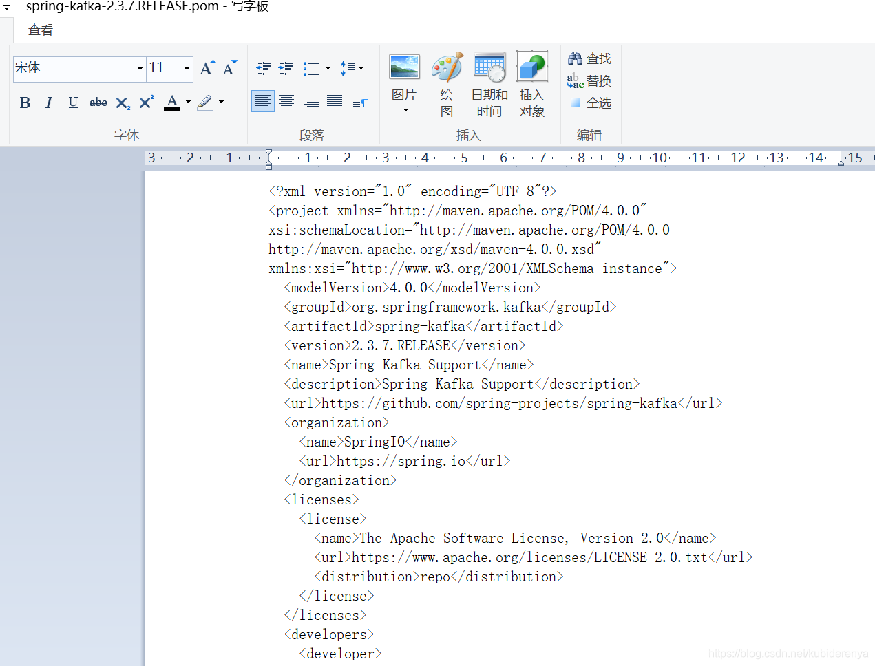Center-align the text
This screenshot has width=875, height=666.
pos(286,101)
